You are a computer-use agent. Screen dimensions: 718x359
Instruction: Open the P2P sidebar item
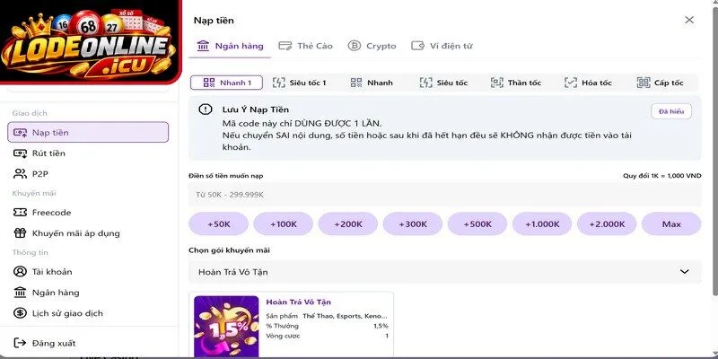tap(88, 173)
